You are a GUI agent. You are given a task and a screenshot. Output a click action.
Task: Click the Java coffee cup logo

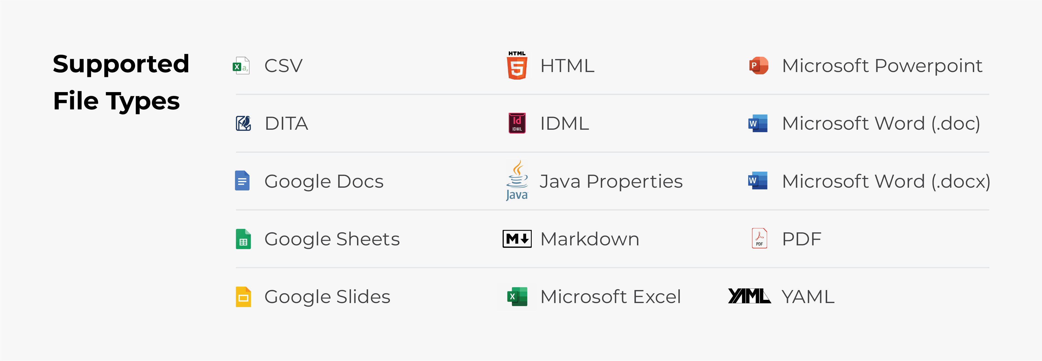click(x=517, y=180)
